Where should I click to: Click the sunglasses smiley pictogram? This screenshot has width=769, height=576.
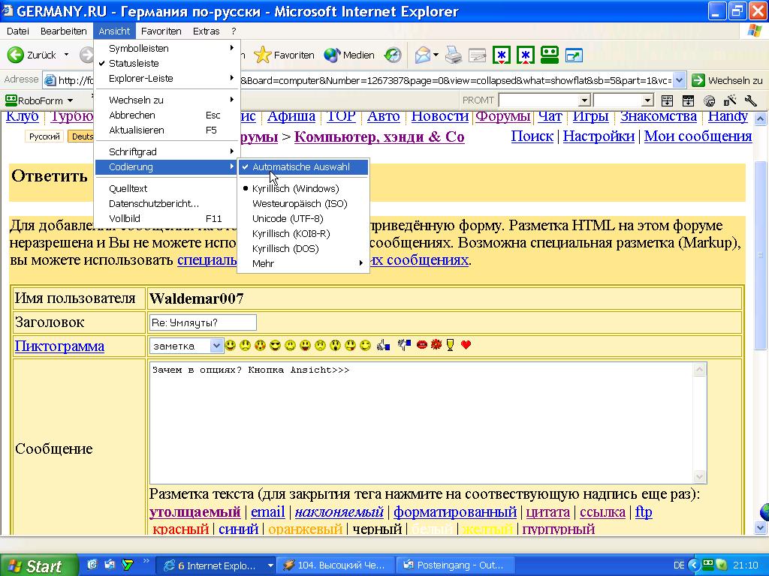[x=275, y=345]
